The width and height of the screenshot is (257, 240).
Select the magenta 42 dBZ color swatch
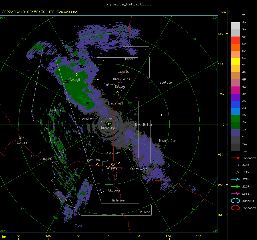point(235,90)
